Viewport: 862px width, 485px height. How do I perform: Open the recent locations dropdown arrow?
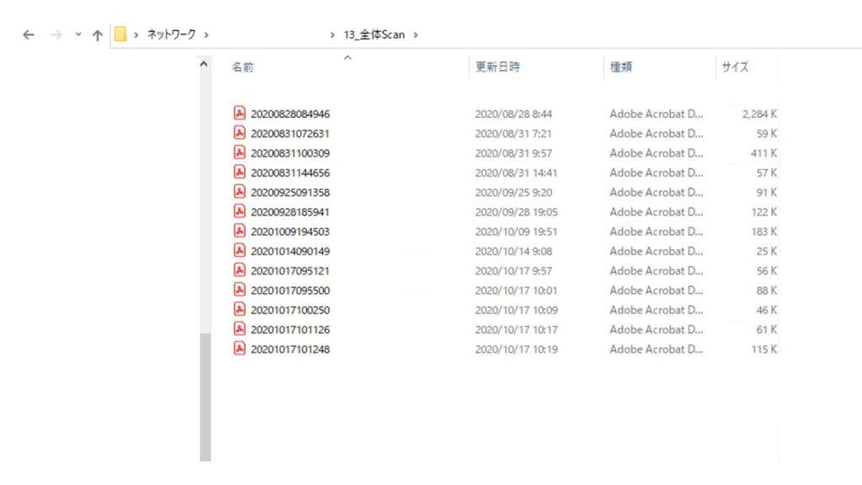tap(78, 35)
